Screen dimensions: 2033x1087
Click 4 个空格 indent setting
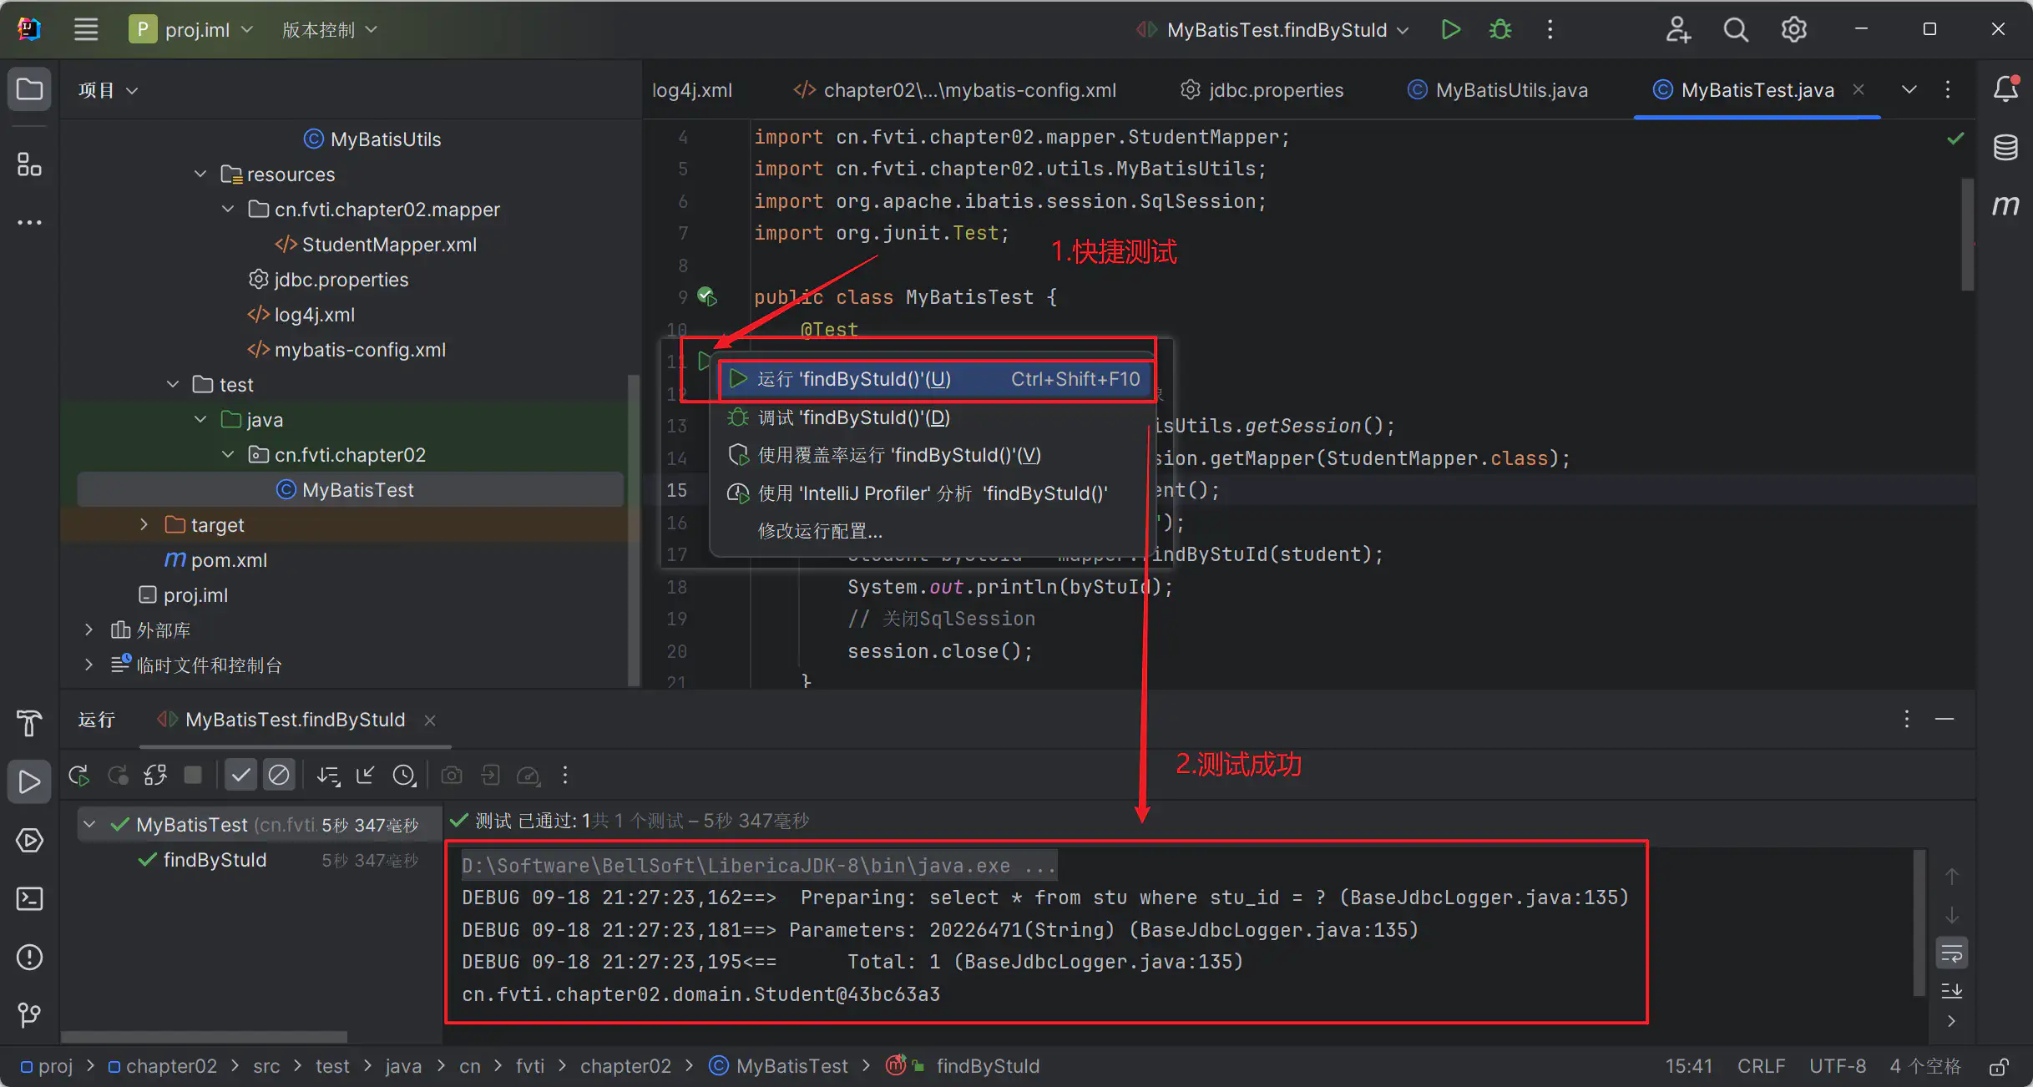point(1925,1066)
